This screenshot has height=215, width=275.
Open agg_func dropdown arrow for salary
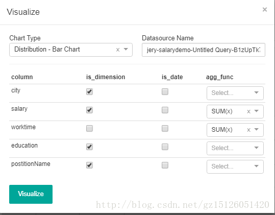click(x=257, y=111)
